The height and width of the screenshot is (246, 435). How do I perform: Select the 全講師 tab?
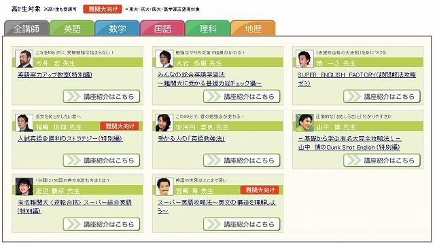tap(27, 28)
